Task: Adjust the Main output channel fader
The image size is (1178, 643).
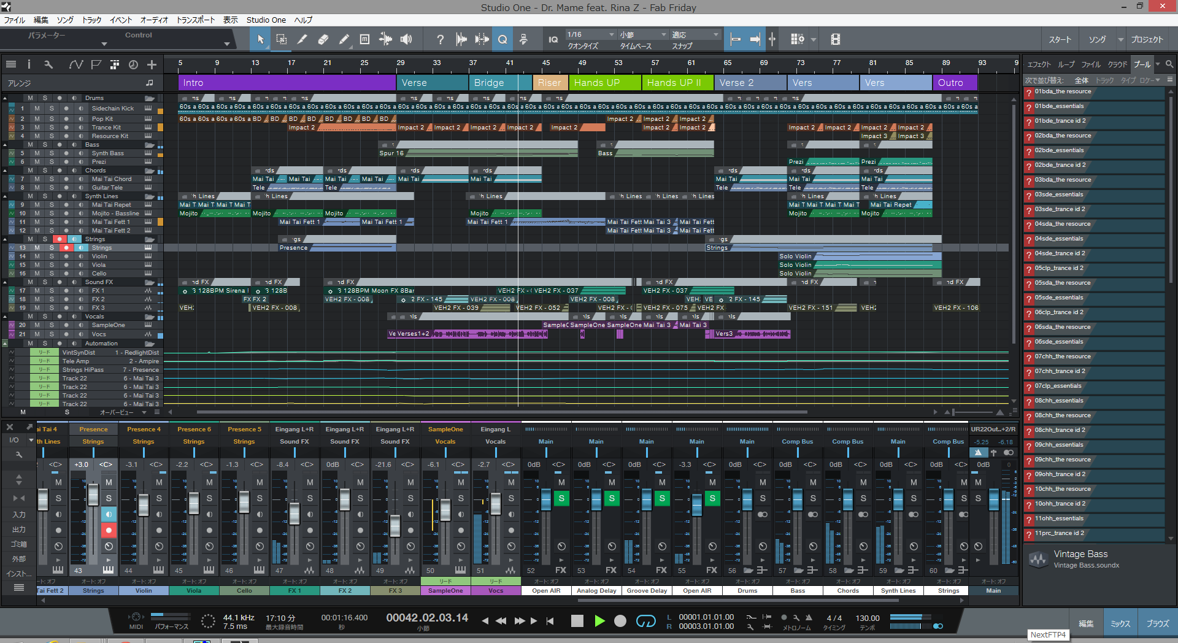Action: coord(993,499)
